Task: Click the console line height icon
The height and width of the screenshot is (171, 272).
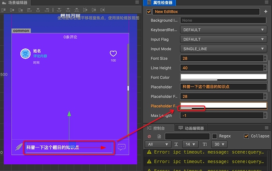Action: point(205,144)
